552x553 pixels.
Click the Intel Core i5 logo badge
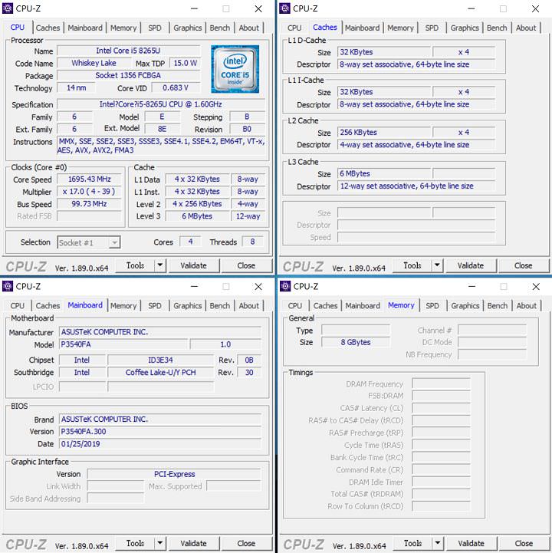click(x=235, y=69)
